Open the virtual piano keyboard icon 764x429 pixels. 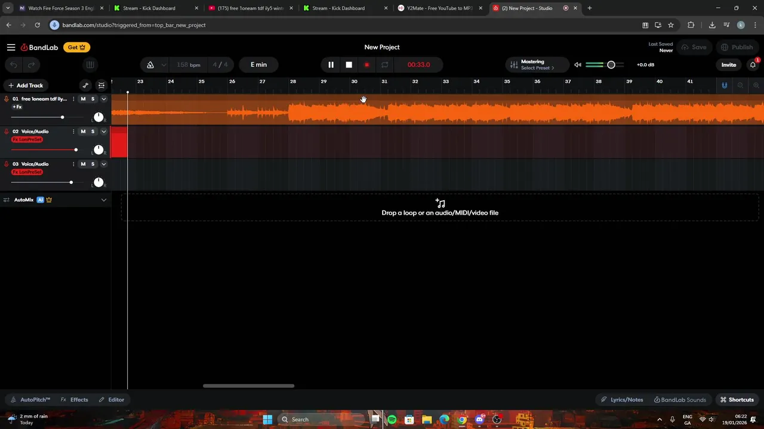[x=90, y=64]
